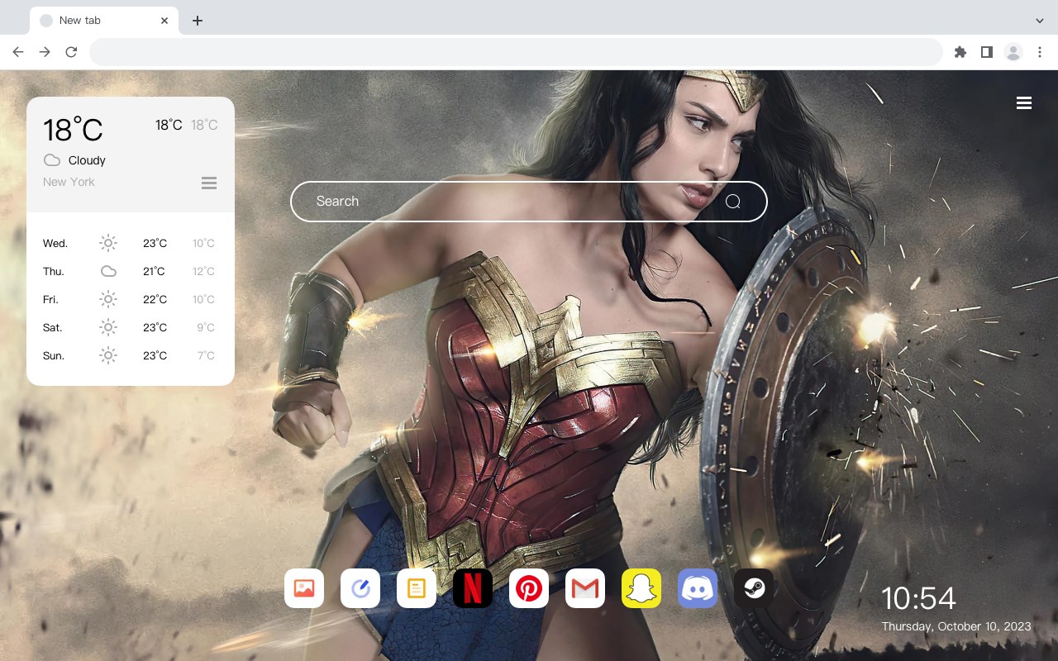
Task: Close the New tab tab
Action: tap(165, 21)
